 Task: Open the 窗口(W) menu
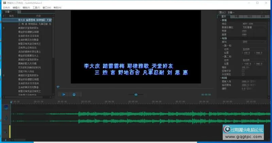pos(47,7)
